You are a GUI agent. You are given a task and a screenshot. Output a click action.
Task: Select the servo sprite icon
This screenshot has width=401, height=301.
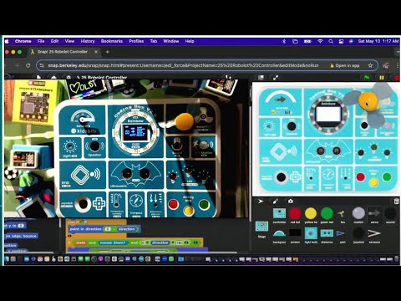click(x=374, y=213)
